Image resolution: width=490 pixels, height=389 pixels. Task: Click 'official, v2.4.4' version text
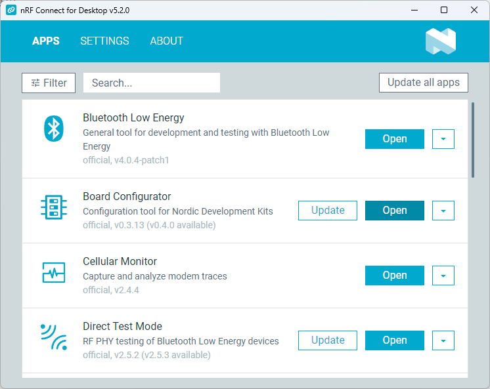[x=111, y=290]
